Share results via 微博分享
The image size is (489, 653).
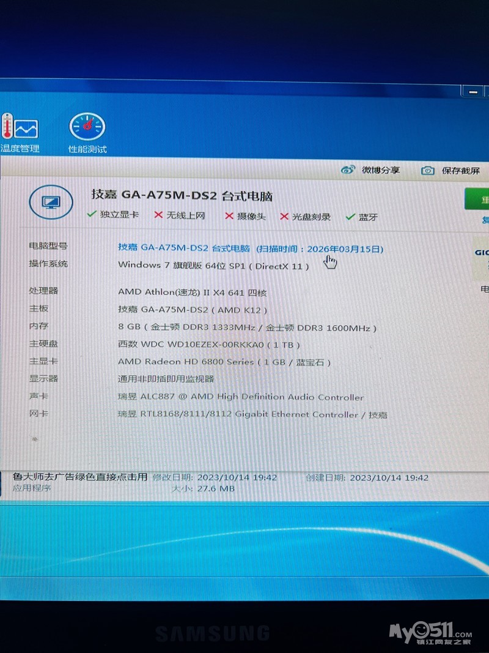[x=370, y=171]
